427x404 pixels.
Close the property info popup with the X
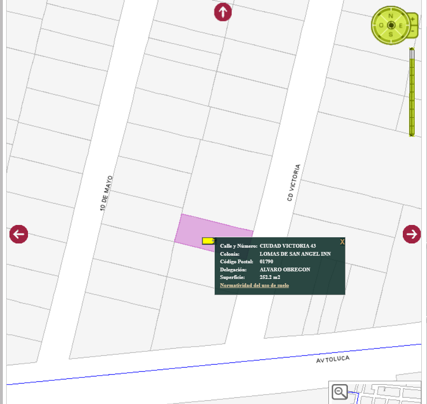pyautogui.click(x=342, y=242)
